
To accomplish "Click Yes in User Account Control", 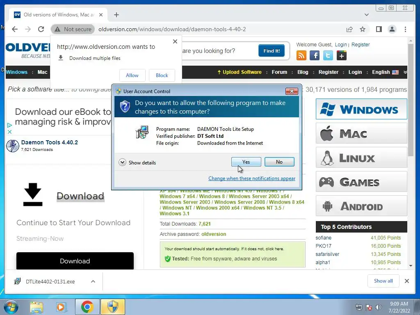I will 246,162.
